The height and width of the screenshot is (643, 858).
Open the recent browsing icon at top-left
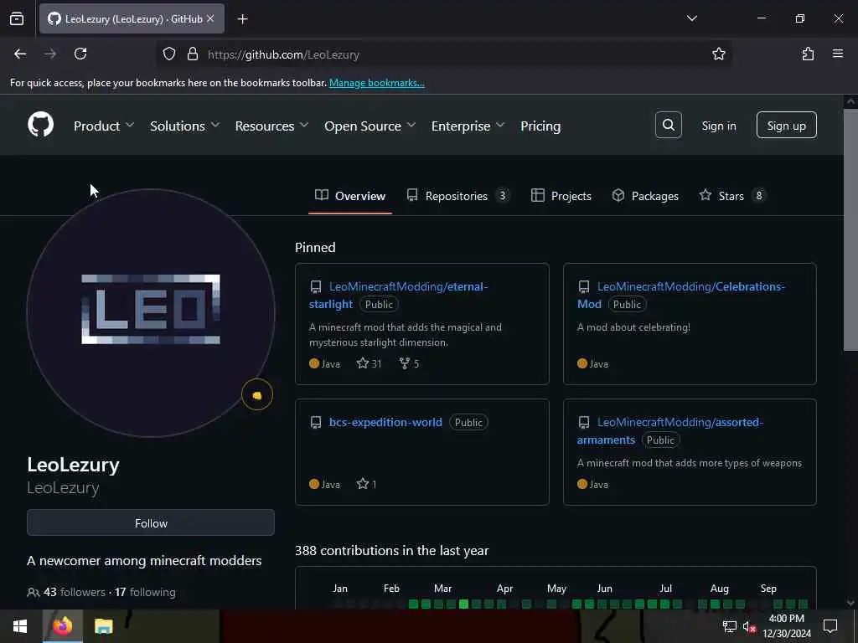17,18
